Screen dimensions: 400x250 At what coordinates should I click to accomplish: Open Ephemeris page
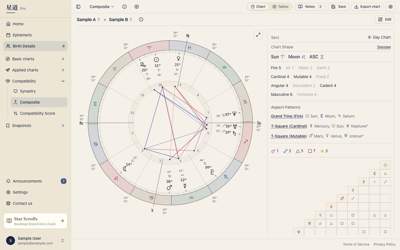pos(35,35)
